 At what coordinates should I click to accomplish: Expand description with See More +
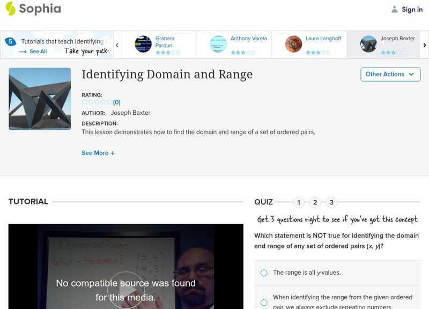[x=98, y=153]
